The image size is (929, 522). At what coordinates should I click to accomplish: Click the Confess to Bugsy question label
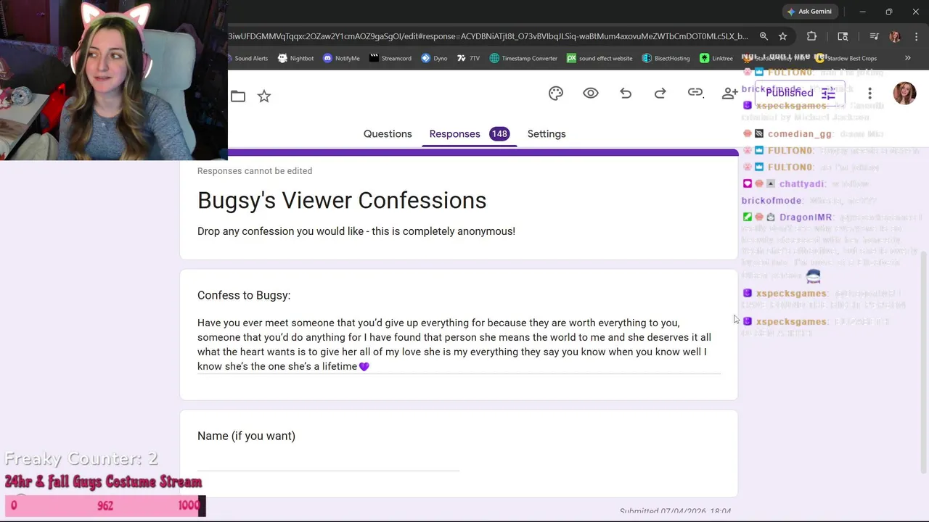(244, 295)
